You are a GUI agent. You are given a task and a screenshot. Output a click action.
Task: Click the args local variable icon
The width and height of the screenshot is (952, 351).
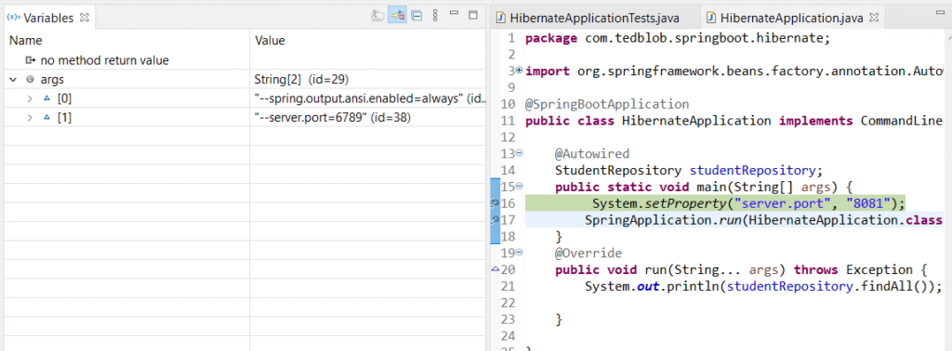(x=30, y=80)
